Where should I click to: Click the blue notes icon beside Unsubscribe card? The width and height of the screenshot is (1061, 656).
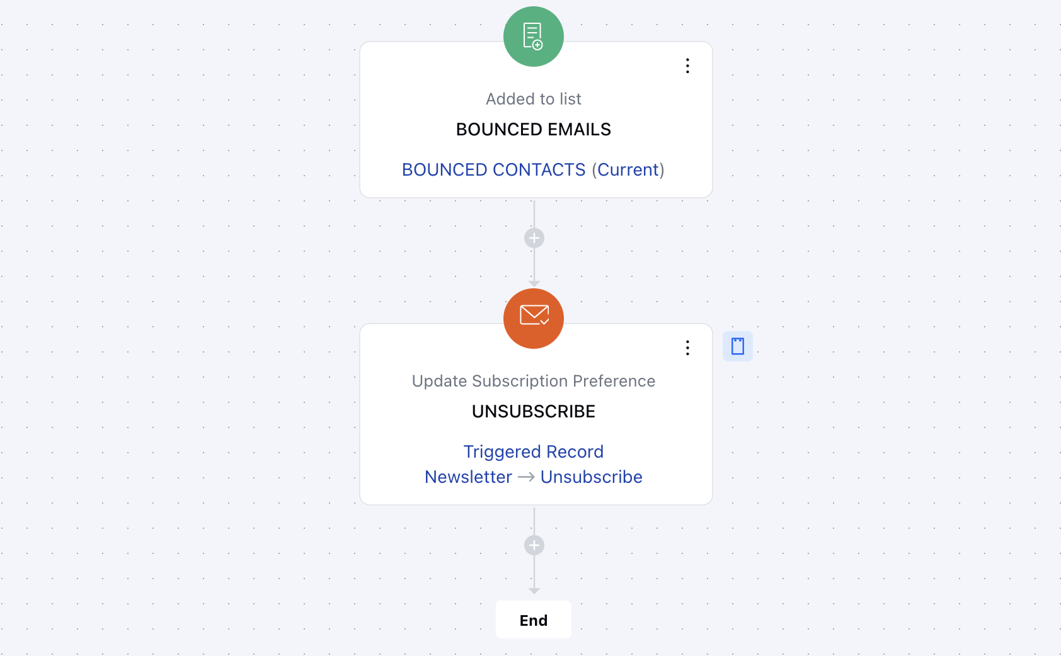738,346
